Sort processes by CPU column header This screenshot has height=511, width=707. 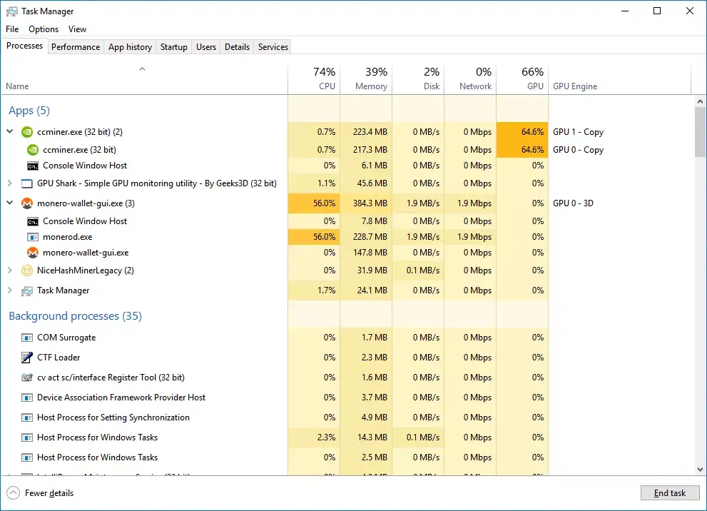pos(314,79)
